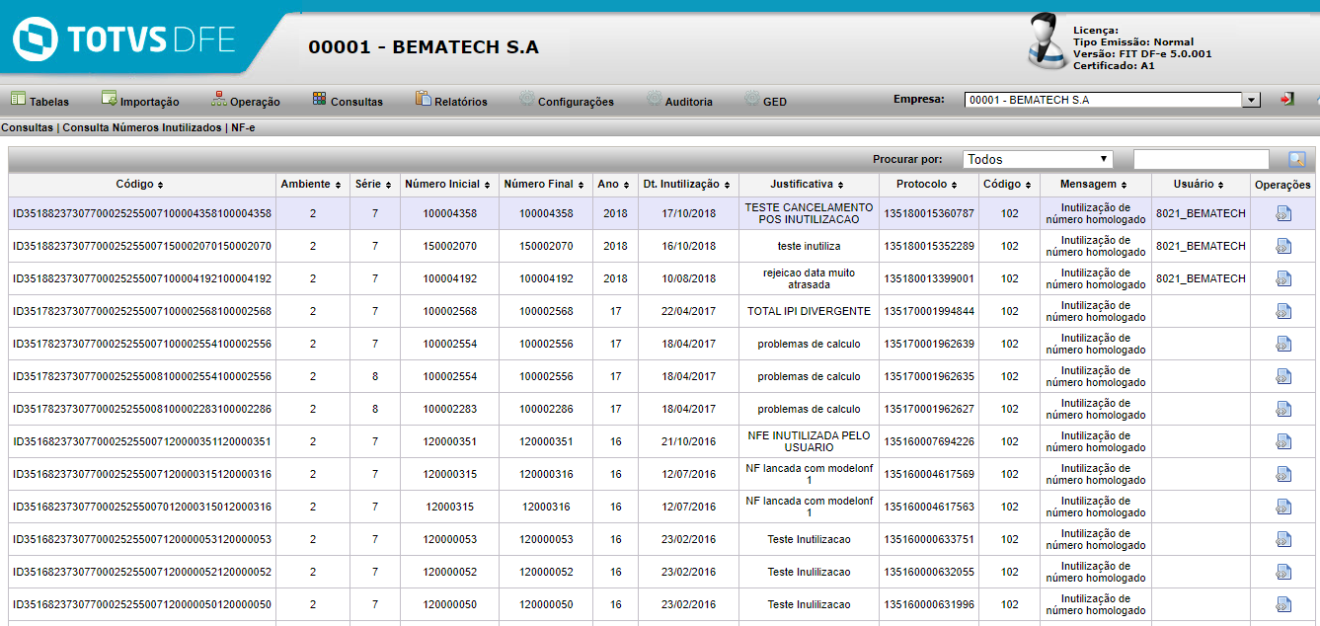Open operations icon for protocol 135170001962635
The height and width of the screenshot is (626, 1320).
tap(1282, 377)
